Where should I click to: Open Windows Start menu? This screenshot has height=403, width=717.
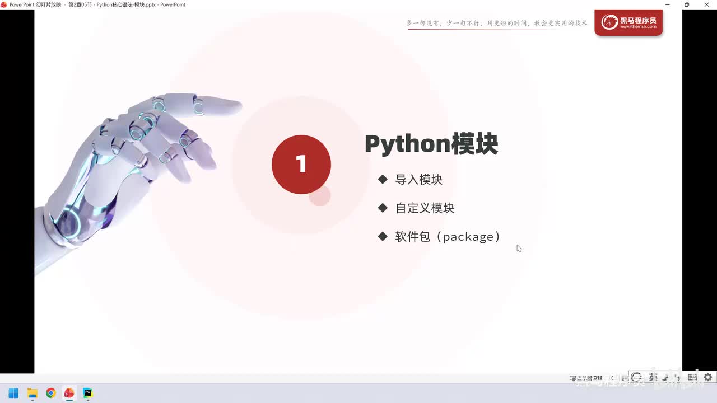point(13,393)
